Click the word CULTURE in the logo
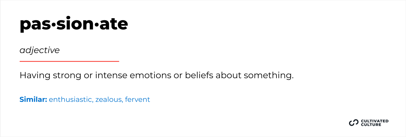Image resolution: width=406 pixels, height=137 pixels. (371, 125)
